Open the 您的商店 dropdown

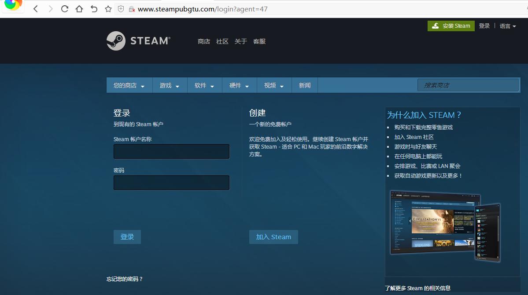(129, 85)
